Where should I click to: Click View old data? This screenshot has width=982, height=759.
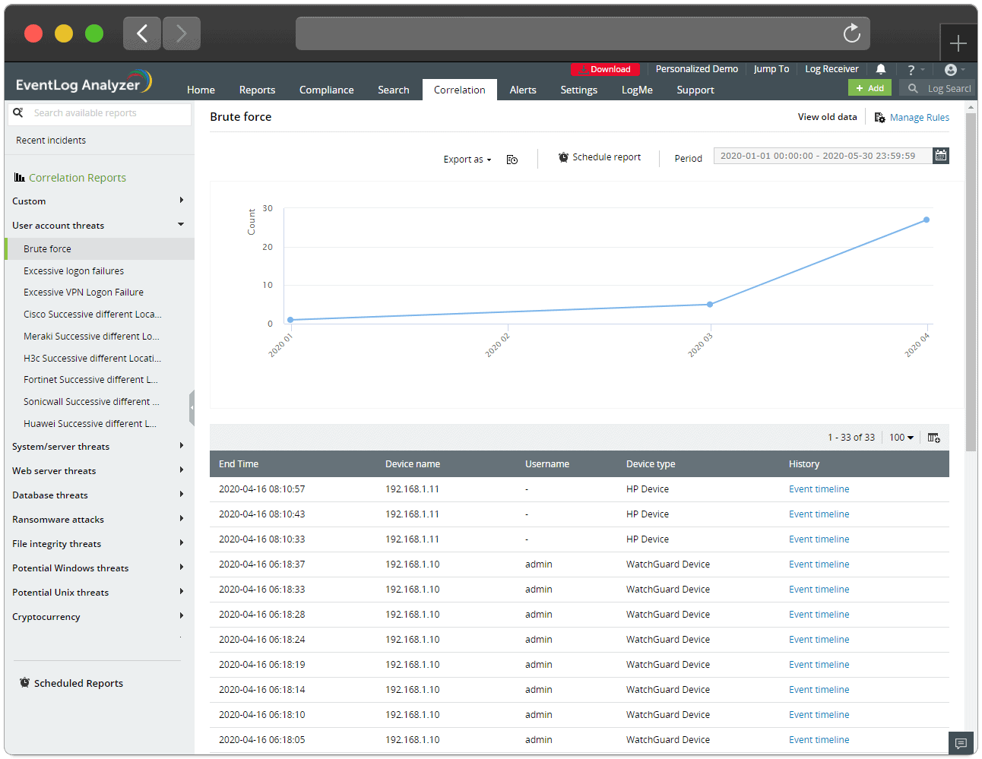827,117
